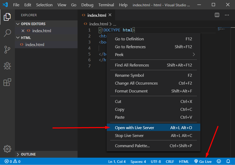Open the Terminal menu

(106, 5)
